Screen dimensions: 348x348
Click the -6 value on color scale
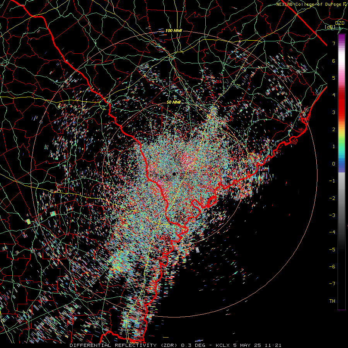332,267
